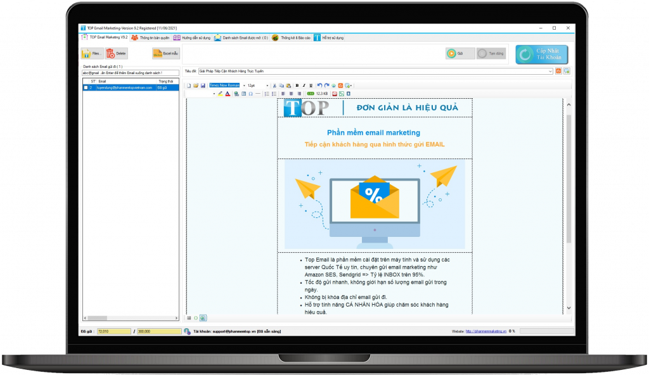Align text to the right
This screenshot has height=375, width=649.
click(x=299, y=94)
